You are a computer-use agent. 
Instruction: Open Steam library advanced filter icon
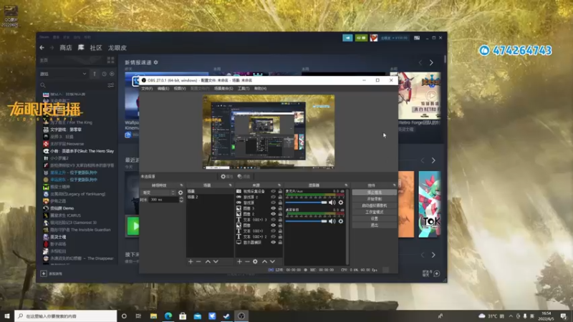point(111,85)
